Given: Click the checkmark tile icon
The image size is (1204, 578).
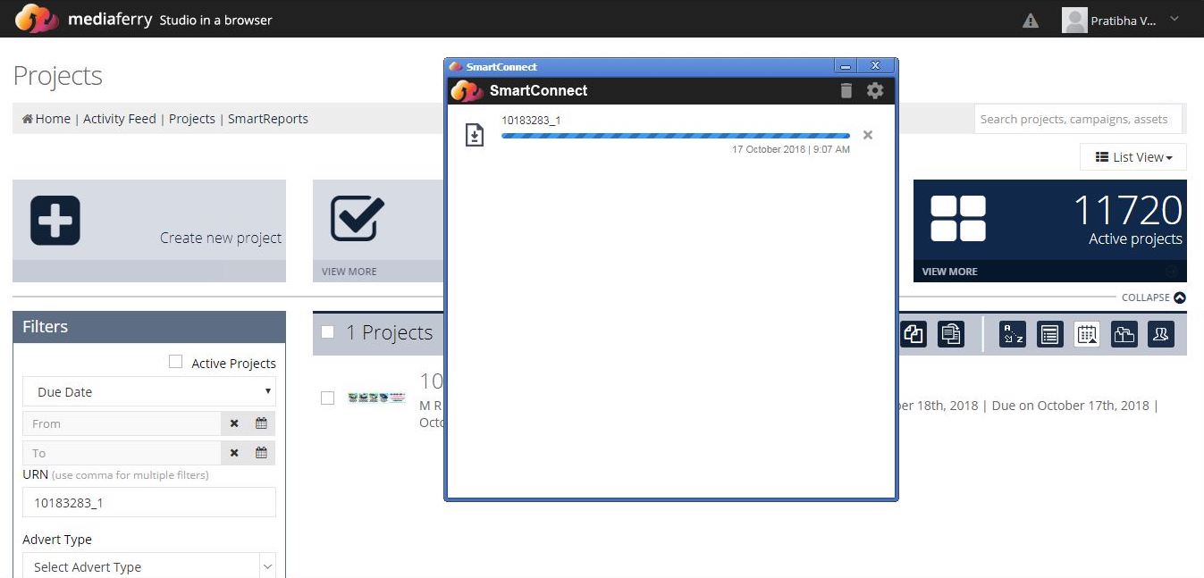Looking at the screenshot, I should pyautogui.click(x=358, y=219).
